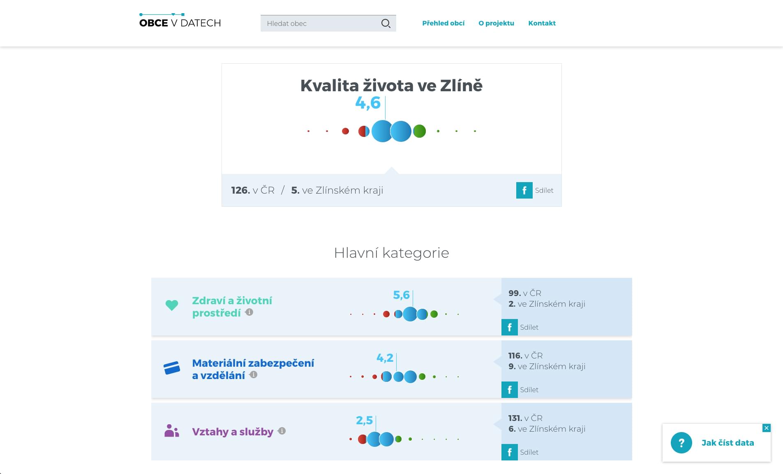Open Zdraví a životní prostředí category
The height and width of the screenshot is (474, 783).
coord(232,307)
